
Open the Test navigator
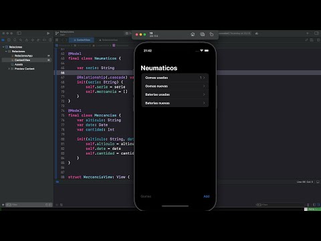pos(33,40)
